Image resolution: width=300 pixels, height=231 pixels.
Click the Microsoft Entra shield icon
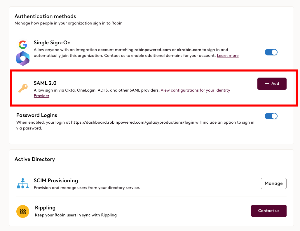23,58
